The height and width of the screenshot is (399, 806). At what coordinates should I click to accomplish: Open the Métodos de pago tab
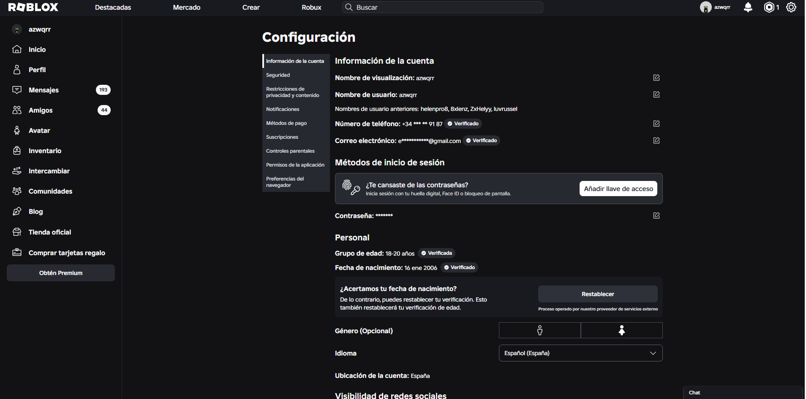tap(296, 123)
